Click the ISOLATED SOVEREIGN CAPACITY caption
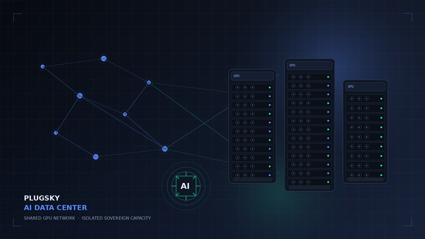425x239 pixels. point(116,218)
